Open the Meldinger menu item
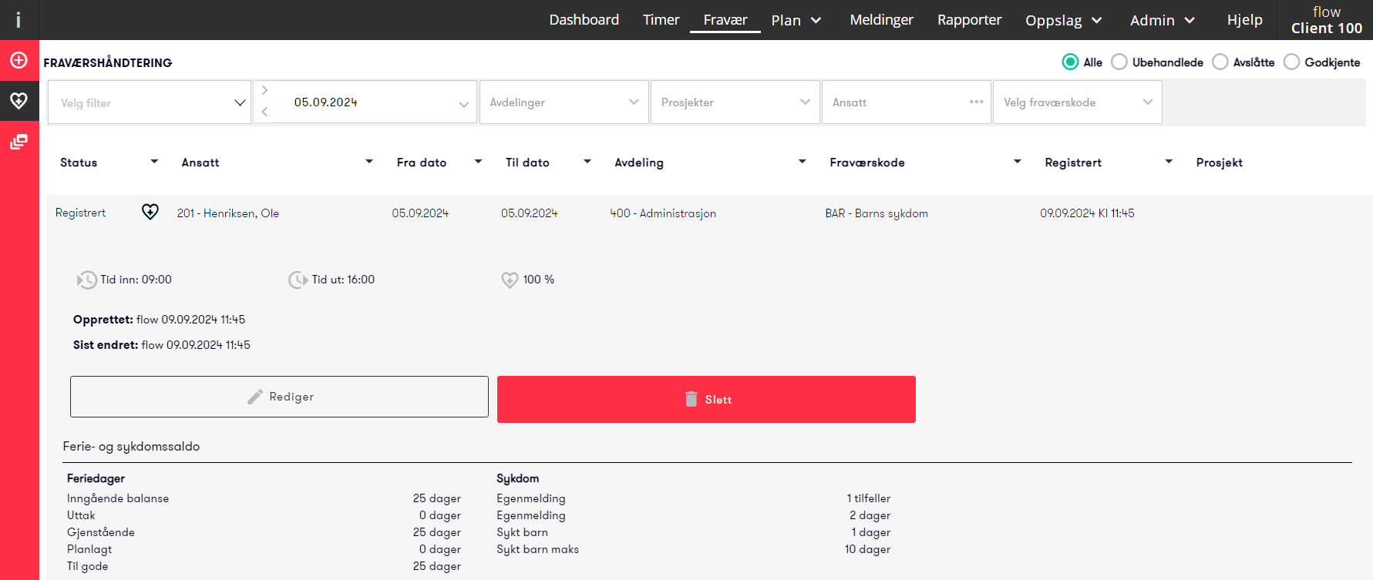This screenshot has width=1373, height=580. click(x=881, y=20)
